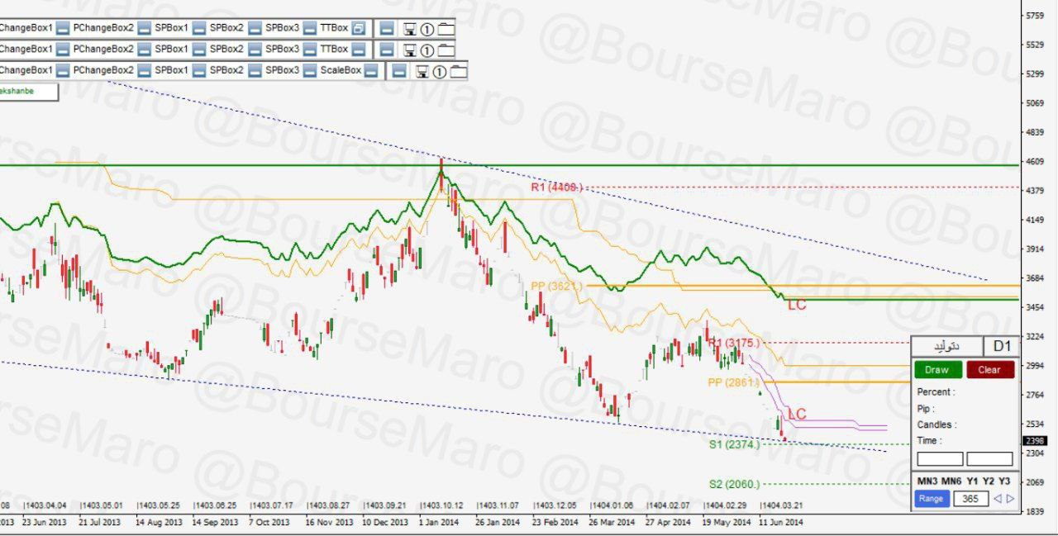
Task: Click the Persian symbol name button beside D1
Action: pyautogui.click(x=947, y=346)
